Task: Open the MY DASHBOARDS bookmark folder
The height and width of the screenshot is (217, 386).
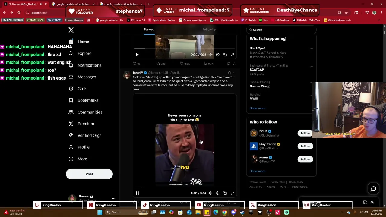Action: [13, 20]
